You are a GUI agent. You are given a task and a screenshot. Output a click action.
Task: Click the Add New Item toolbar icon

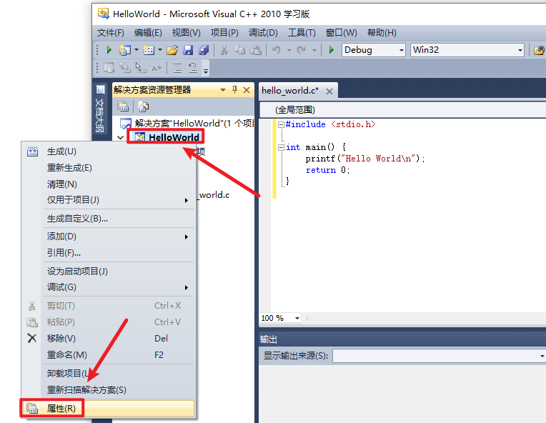(149, 50)
